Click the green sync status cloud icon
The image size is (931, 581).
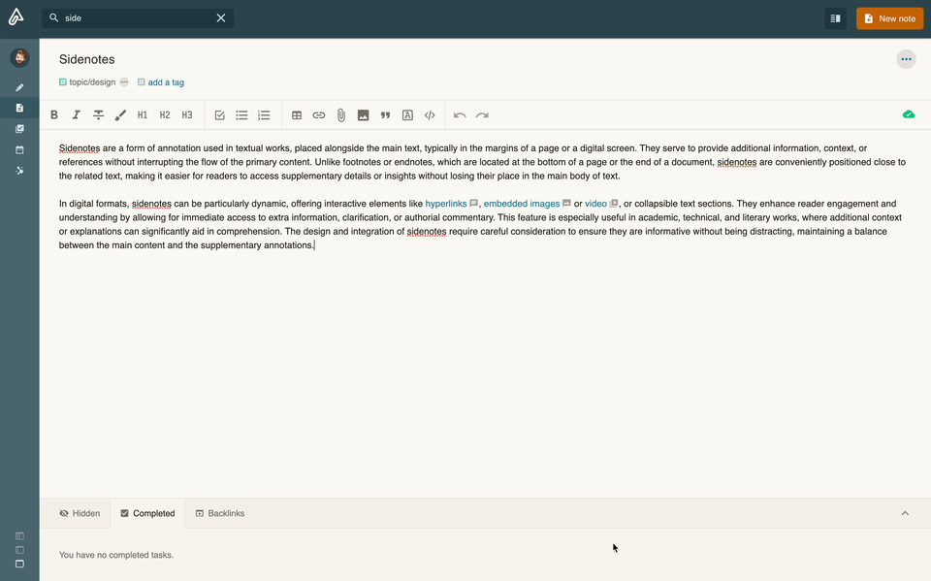(x=908, y=113)
